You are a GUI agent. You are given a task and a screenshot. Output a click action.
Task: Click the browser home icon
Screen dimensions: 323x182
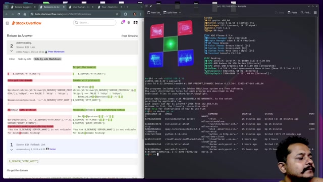click(x=25, y=14)
